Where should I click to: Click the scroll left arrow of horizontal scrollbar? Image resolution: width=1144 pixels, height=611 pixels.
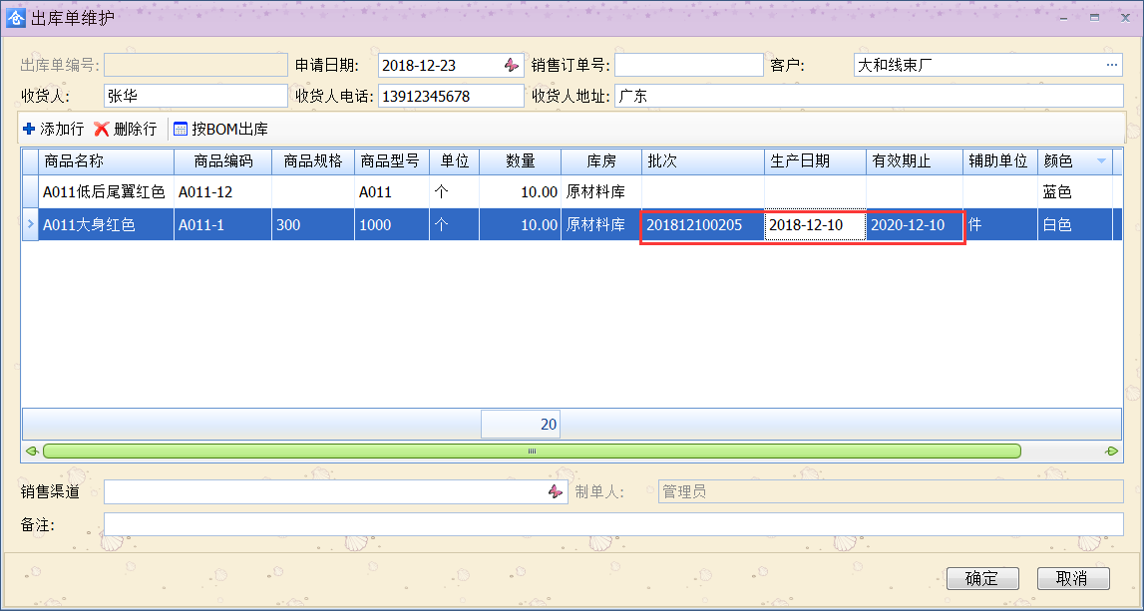(32, 452)
